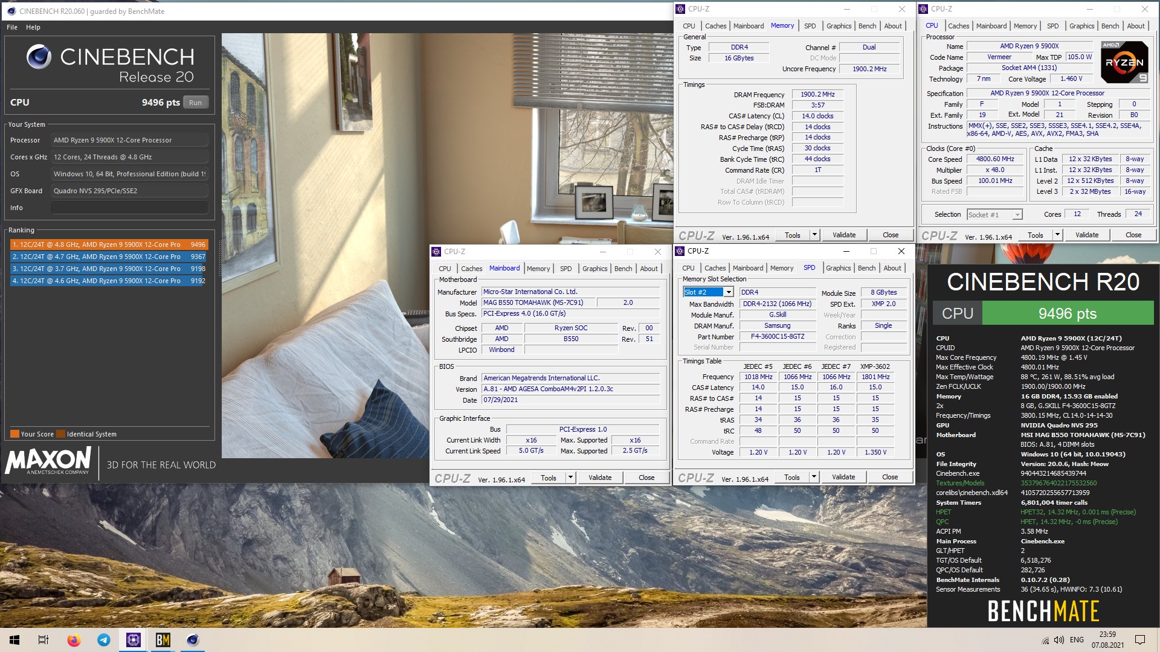
Task: Minimize the CPU-Z SPD window
Action: [x=846, y=251]
